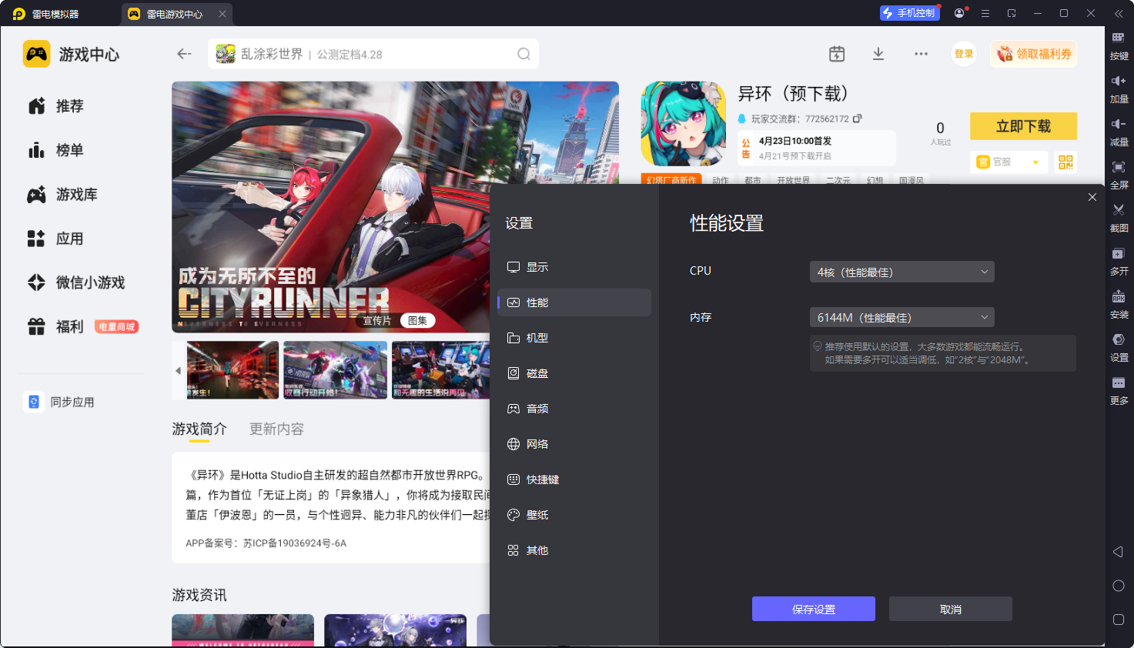The height and width of the screenshot is (648, 1134).
Task: Expand the 内存 memory dropdown
Action: point(902,317)
